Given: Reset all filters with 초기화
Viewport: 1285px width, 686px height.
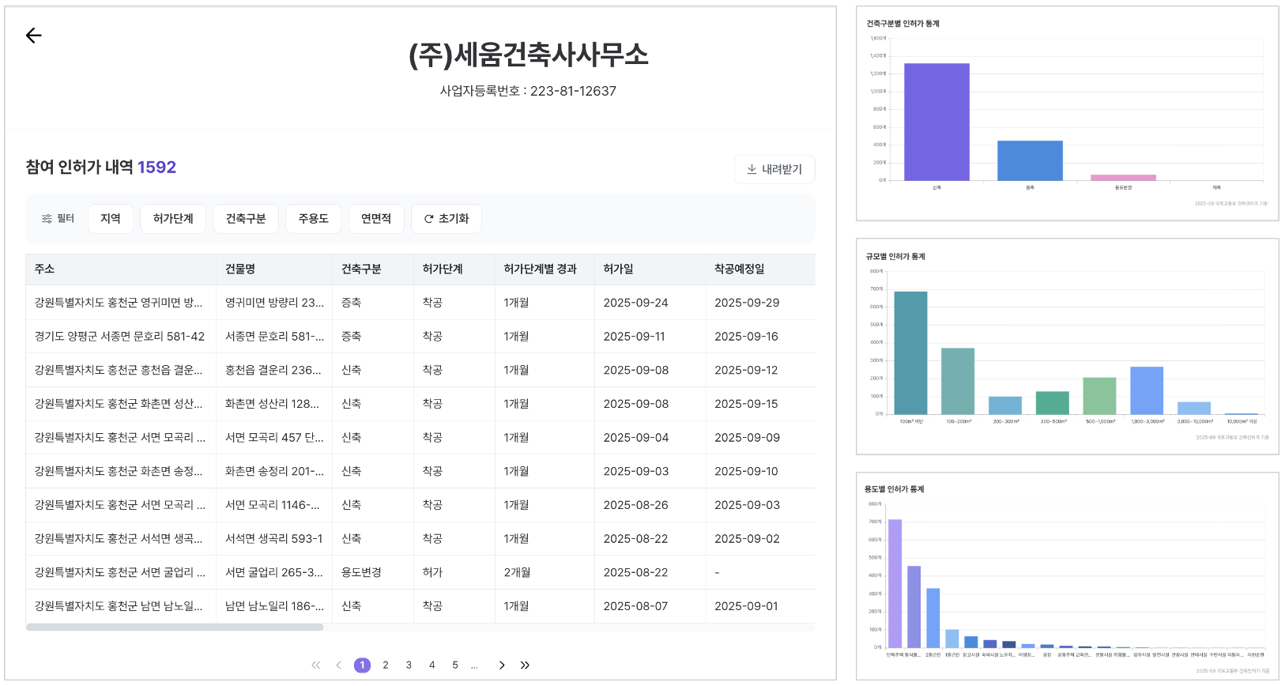Looking at the screenshot, I should pos(447,219).
